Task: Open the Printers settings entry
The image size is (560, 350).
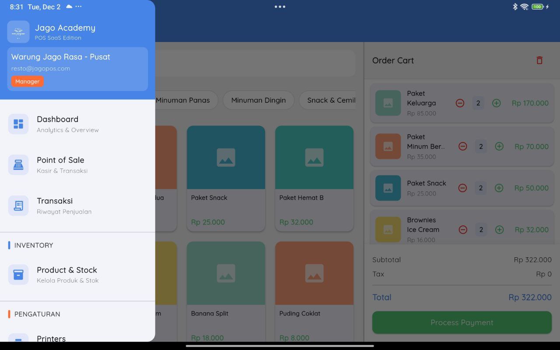Action: tap(51, 339)
